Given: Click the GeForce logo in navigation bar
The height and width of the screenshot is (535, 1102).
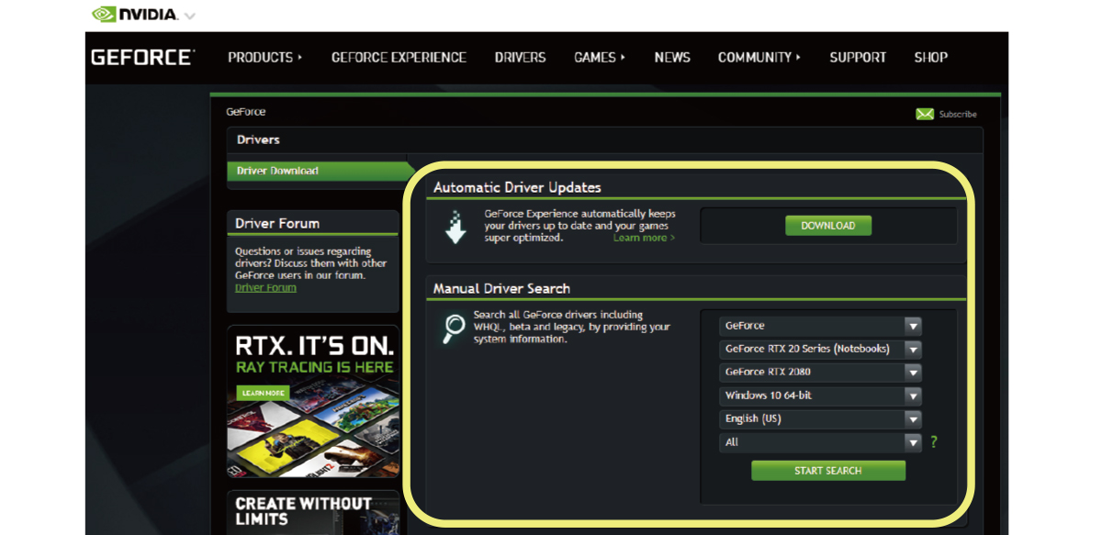Looking at the screenshot, I should (x=143, y=57).
